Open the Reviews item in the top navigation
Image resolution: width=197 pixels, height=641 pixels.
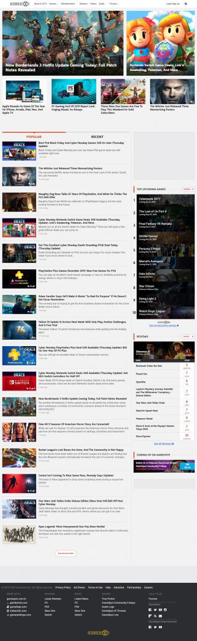[84, 3]
